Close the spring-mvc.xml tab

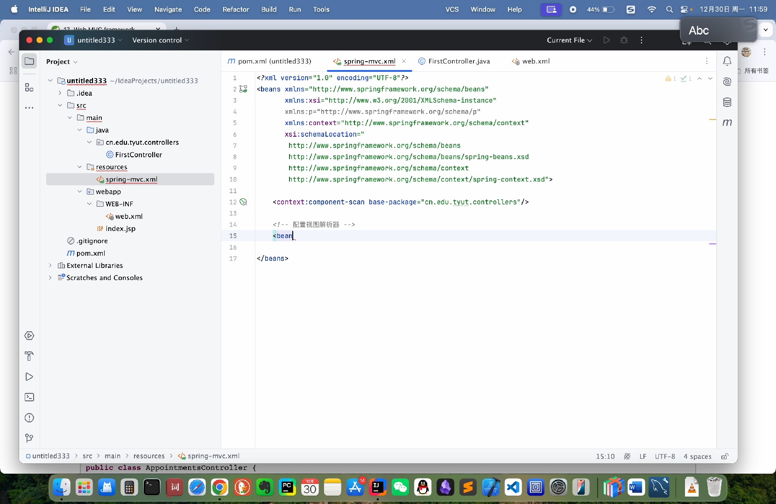pyautogui.click(x=404, y=61)
